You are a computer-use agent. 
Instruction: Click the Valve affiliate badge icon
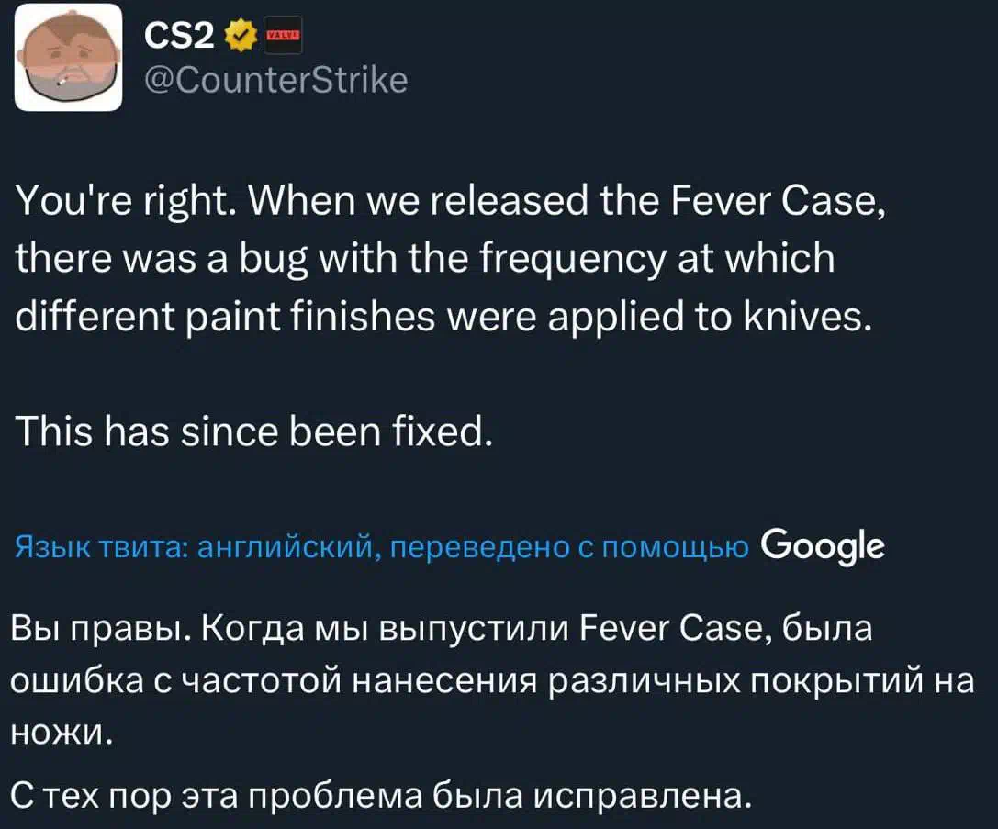click(283, 36)
